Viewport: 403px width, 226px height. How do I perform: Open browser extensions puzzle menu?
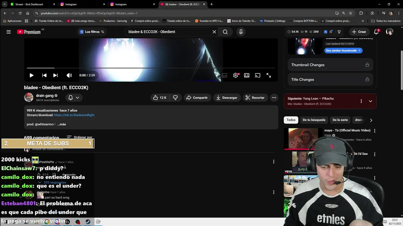pyautogui.click(x=361, y=13)
